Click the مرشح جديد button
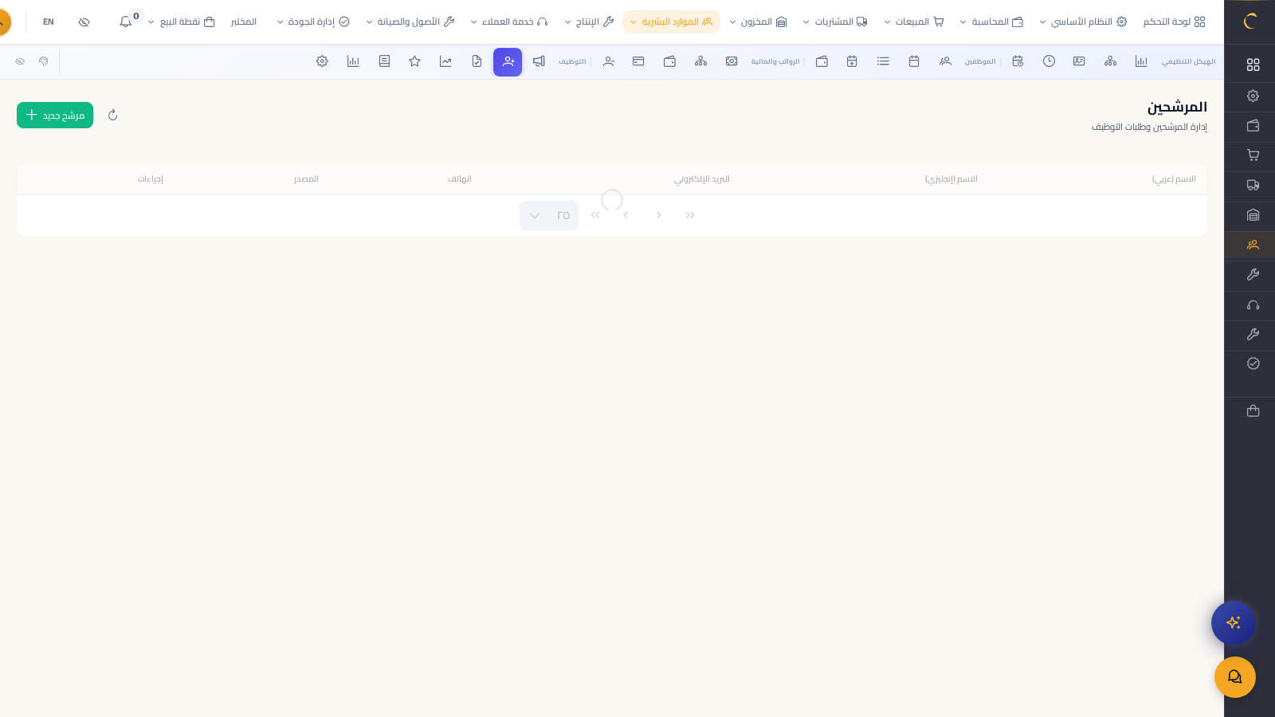This screenshot has width=1275, height=717. 55,116
